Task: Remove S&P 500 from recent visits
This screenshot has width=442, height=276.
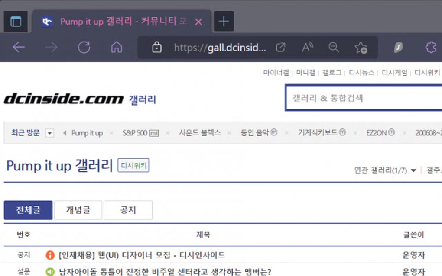Action: (x=168, y=133)
